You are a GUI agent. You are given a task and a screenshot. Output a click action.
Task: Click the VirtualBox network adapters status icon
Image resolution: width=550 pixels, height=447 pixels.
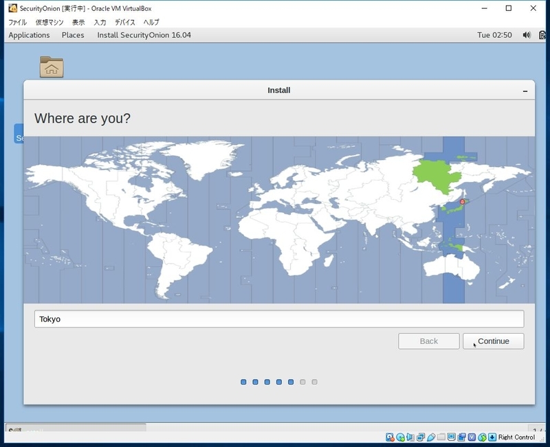coord(421,437)
